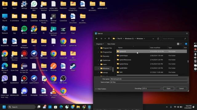The height and width of the screenshot is (110, 197).
Task: Select the Recycle Bin desktop icon
Action: pos(5,42)
